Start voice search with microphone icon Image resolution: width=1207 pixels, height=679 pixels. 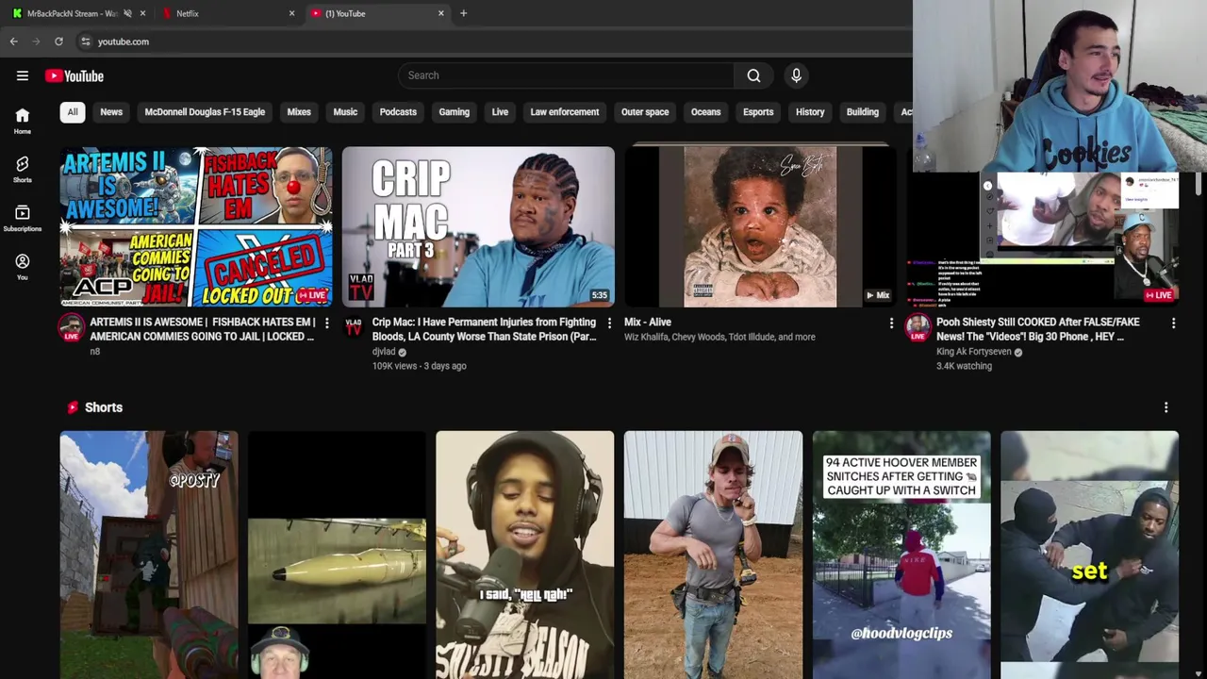click(796, 75)
